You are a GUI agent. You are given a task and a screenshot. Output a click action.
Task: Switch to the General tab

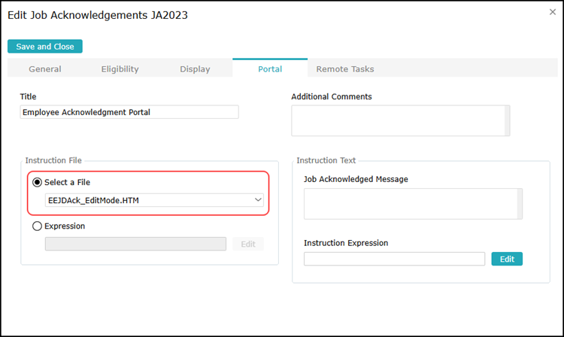click(x=45, y=69)
